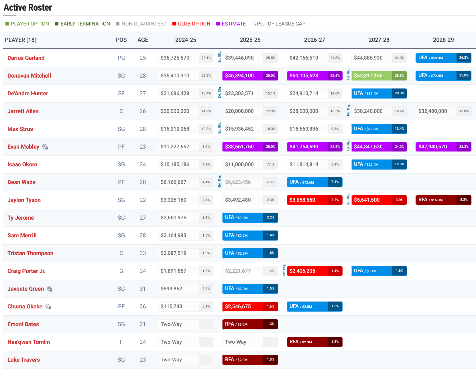This screenshot has width=476, height=374.
Task: Click Wade's non-guaranteed $6,623,456 cell
Action: [250, 182]
